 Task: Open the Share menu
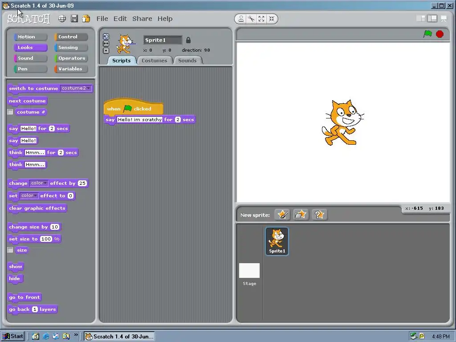click(x=142, y=19)
